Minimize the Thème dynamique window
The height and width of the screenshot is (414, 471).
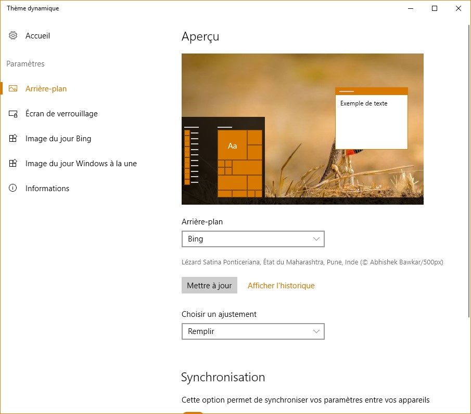[x=411, y=8]
